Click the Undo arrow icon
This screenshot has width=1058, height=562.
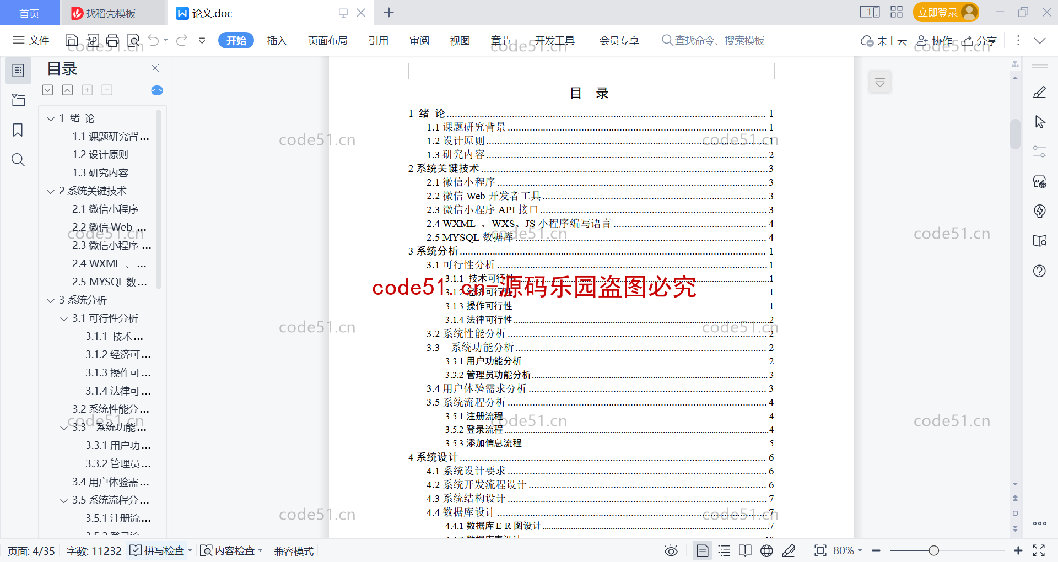tap(154, 40)
